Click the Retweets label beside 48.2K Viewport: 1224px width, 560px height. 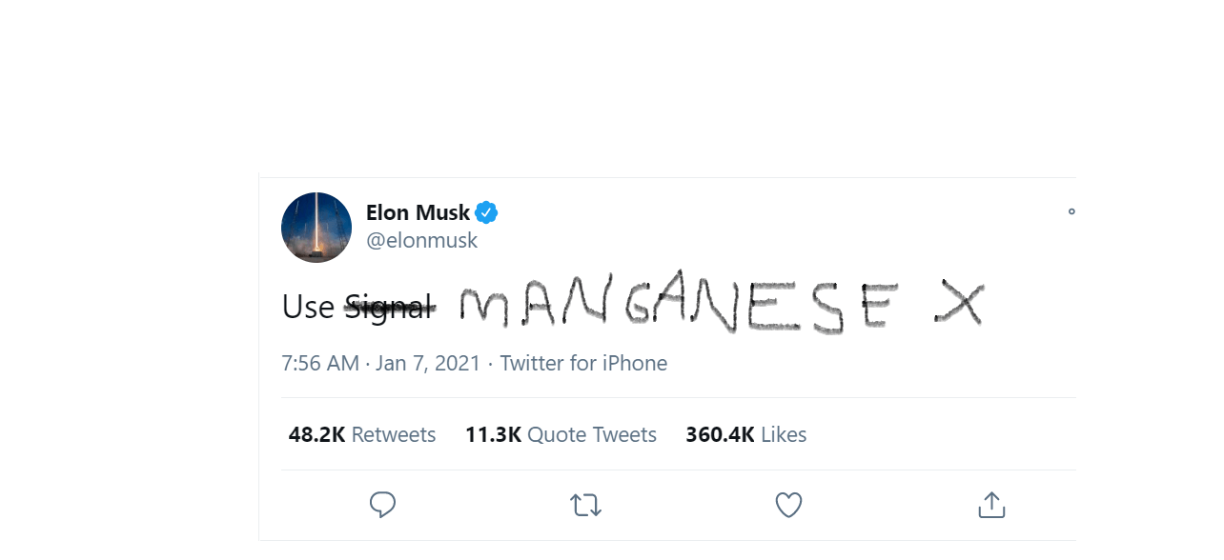[394, 435]
